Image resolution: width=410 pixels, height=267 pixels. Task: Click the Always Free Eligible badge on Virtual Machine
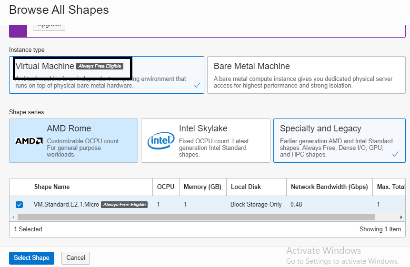[x=100, y=66]
